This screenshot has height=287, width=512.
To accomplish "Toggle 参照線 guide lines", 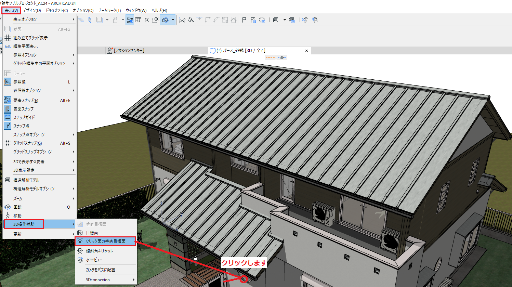I will click(40, 82).
